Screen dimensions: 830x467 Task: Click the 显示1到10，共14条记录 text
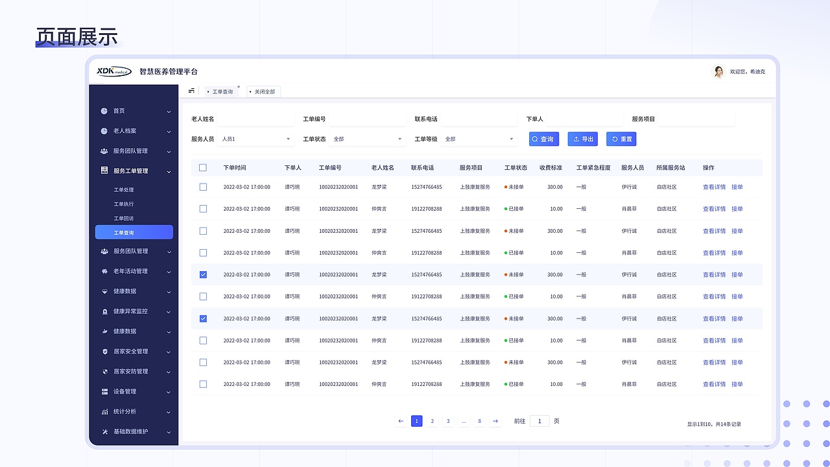coord(714,424)
